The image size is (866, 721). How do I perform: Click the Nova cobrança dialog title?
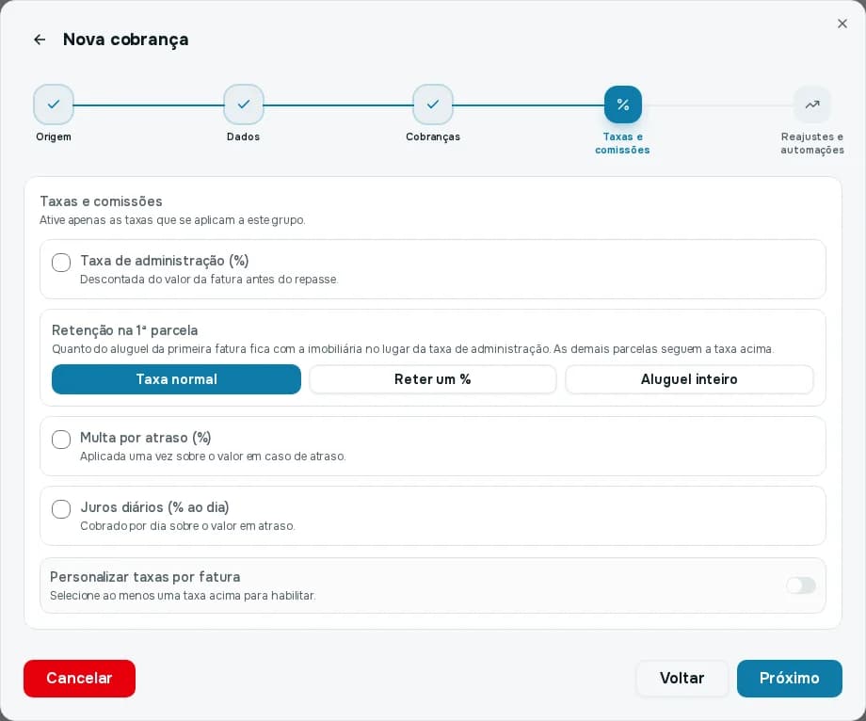coord(126,40)
